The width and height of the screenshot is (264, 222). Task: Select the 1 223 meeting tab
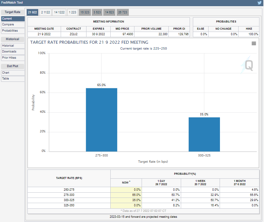[x=72, y=12]
